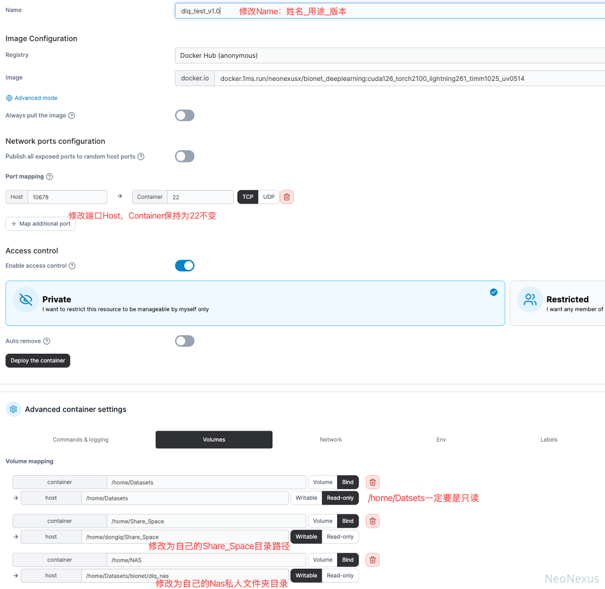Click help icon next to Enable access control

(72, 266)
